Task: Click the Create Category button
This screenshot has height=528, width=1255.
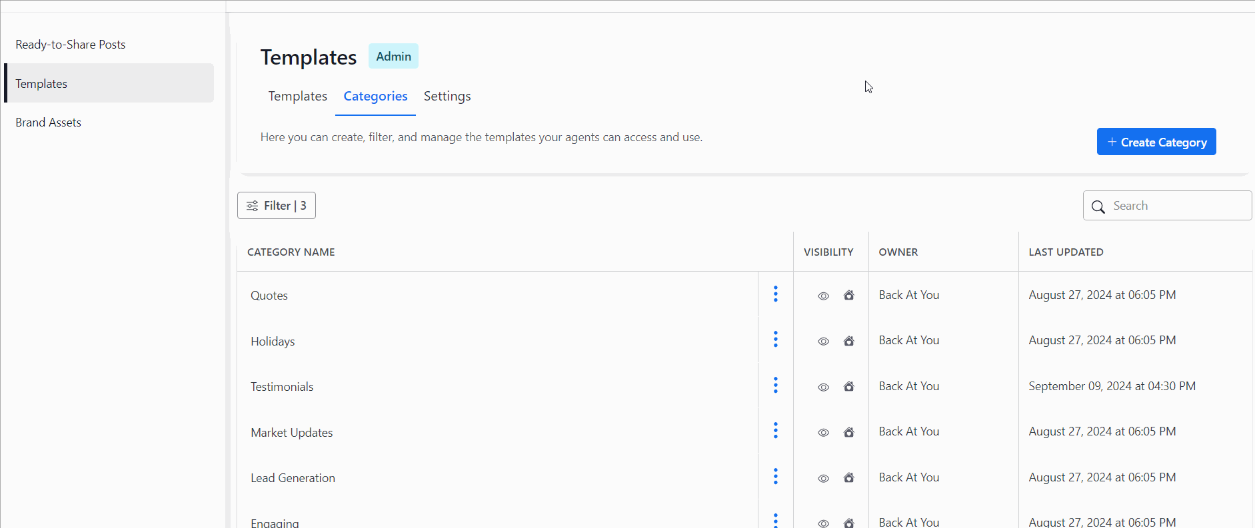Action: (x=1156, y=142)
